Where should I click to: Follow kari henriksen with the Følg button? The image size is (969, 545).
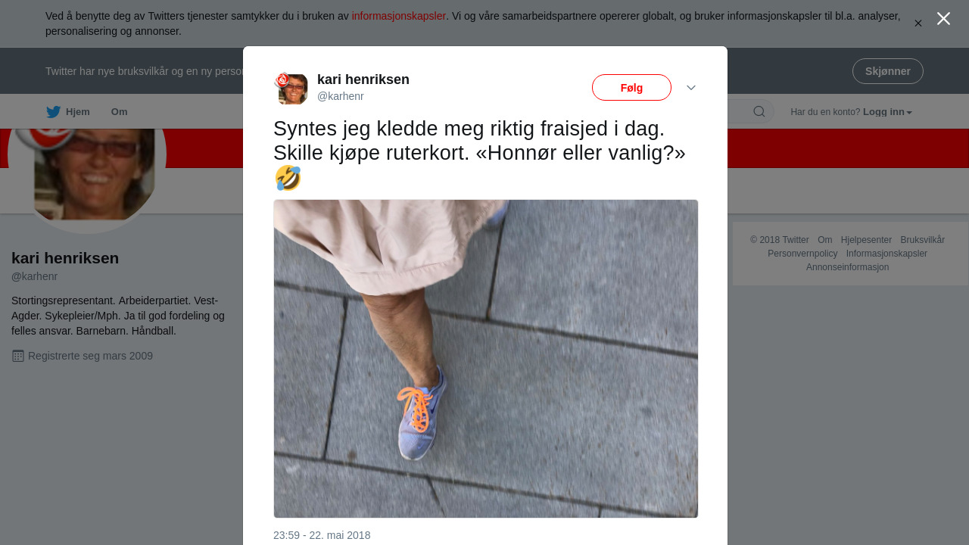pos(631,88)
